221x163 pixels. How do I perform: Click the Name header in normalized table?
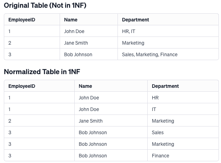point(85,86)
